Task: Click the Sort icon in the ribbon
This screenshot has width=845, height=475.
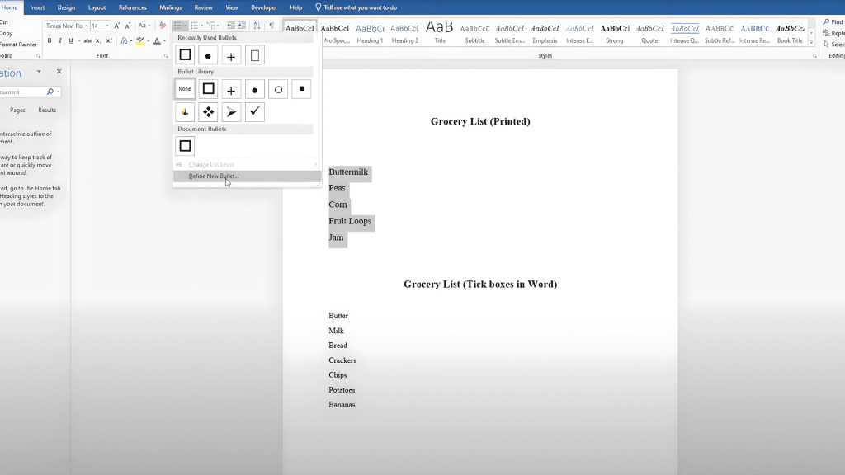Action: pos(257,26)
